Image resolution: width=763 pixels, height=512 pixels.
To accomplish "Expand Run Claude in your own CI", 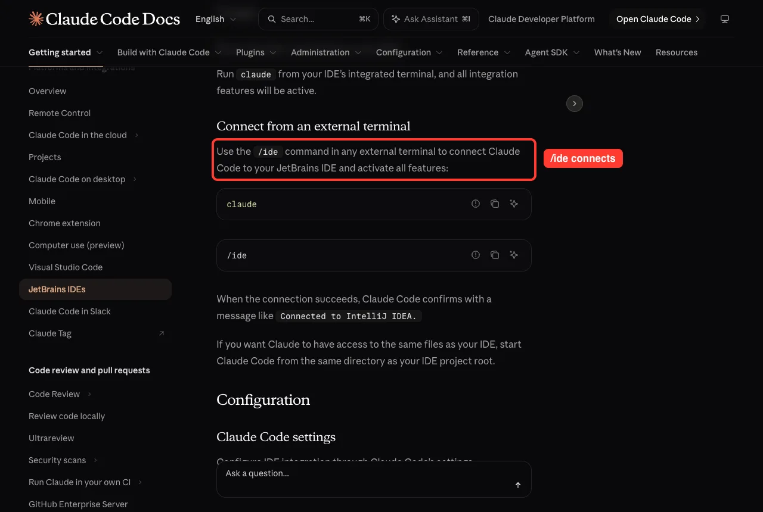I will pyautogui.click(x=140, y=482).
